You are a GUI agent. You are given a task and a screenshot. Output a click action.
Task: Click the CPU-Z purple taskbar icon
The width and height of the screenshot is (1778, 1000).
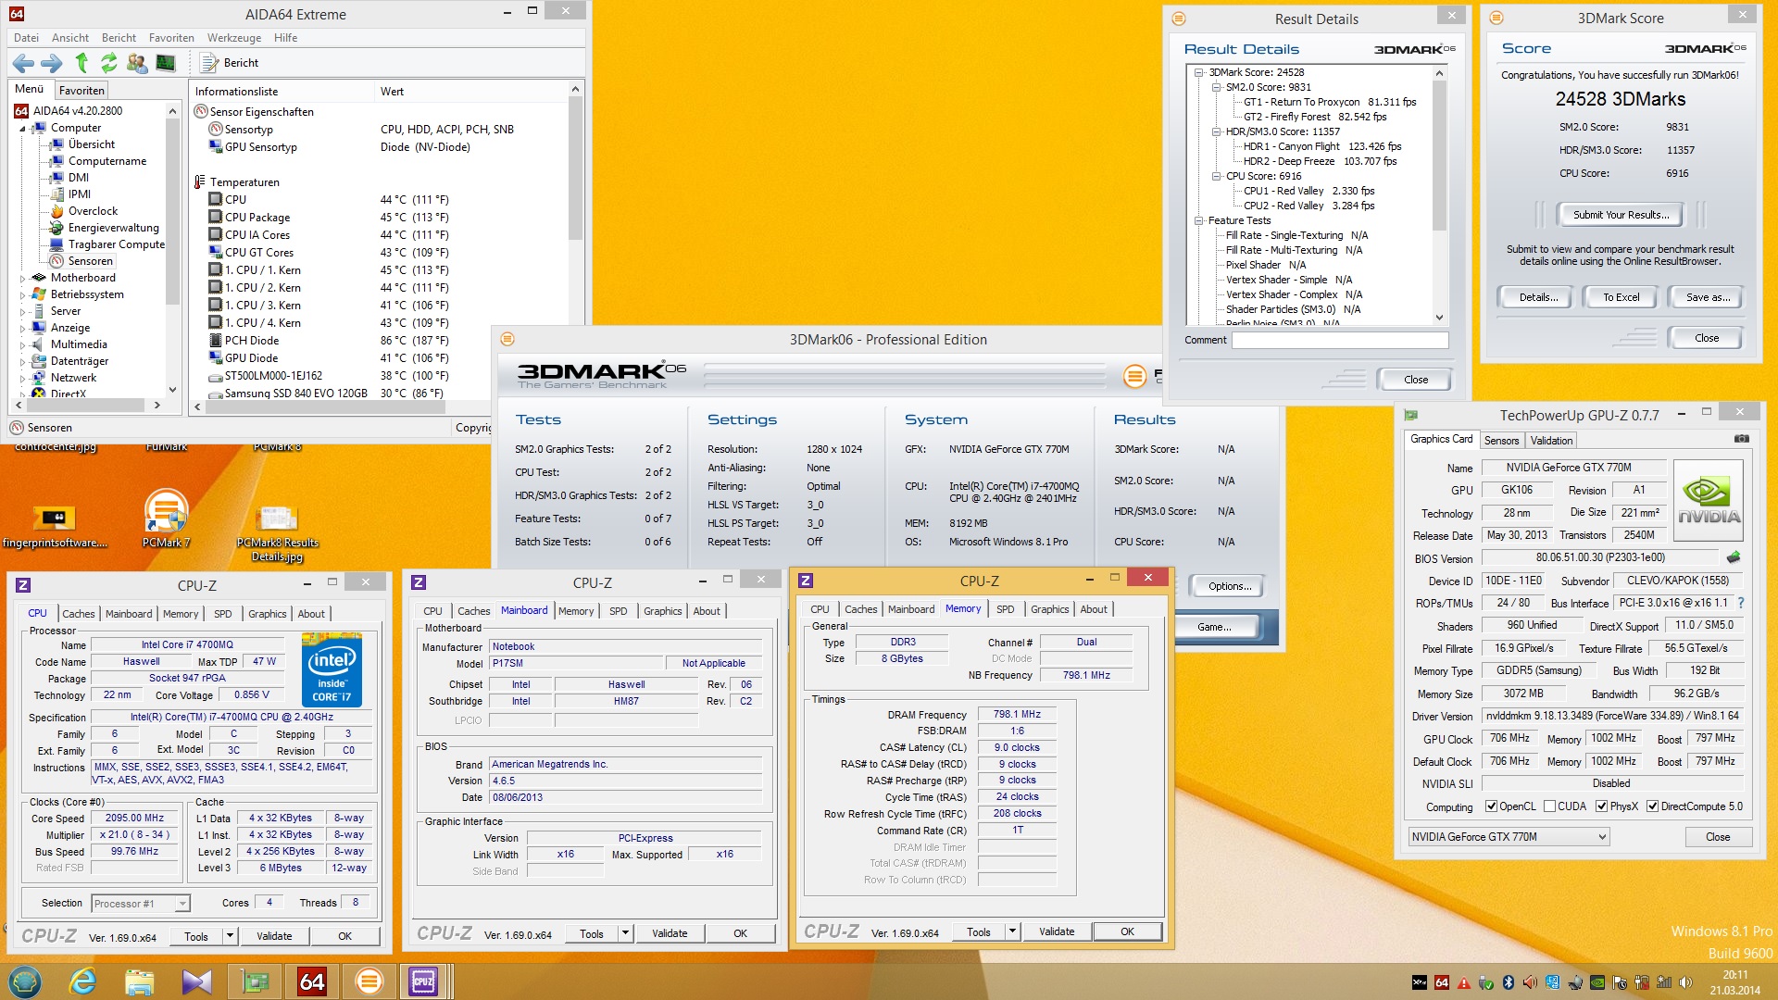pos(423,981)
